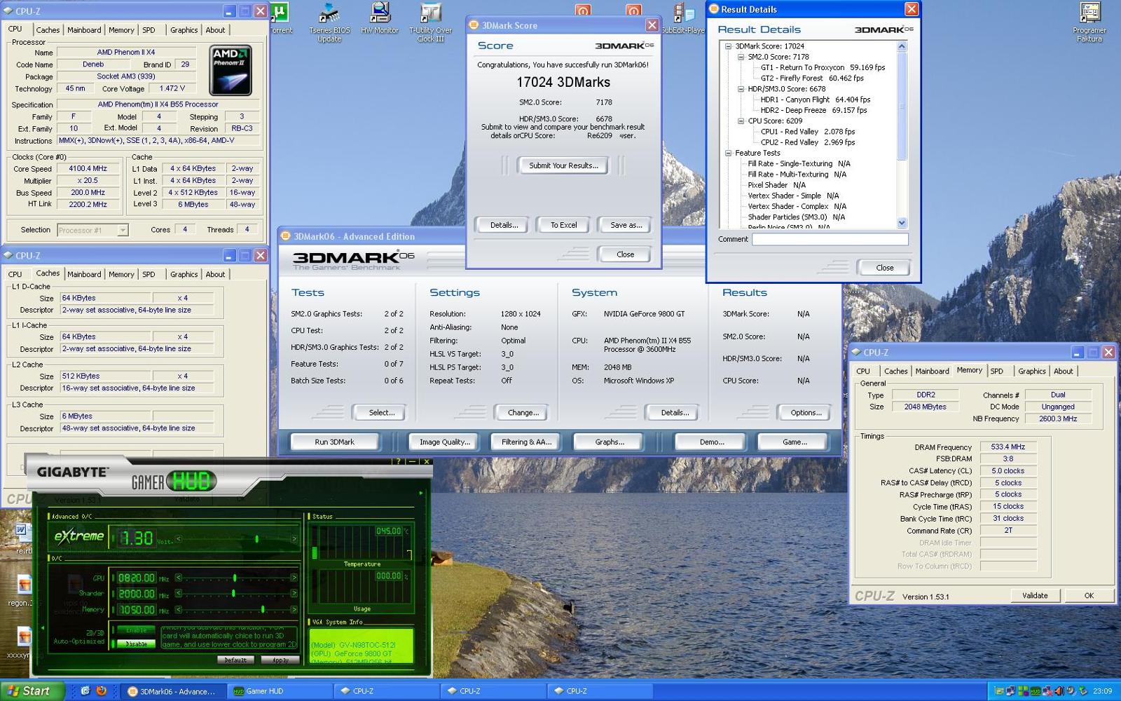Click the Shader clock slider handle
This screenshot has height=701, width=1121.
tap(234, 594)
